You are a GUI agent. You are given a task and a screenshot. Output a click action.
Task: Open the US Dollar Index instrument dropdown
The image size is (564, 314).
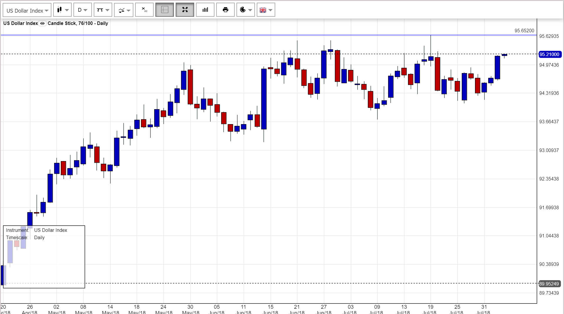tap(27, 10)
